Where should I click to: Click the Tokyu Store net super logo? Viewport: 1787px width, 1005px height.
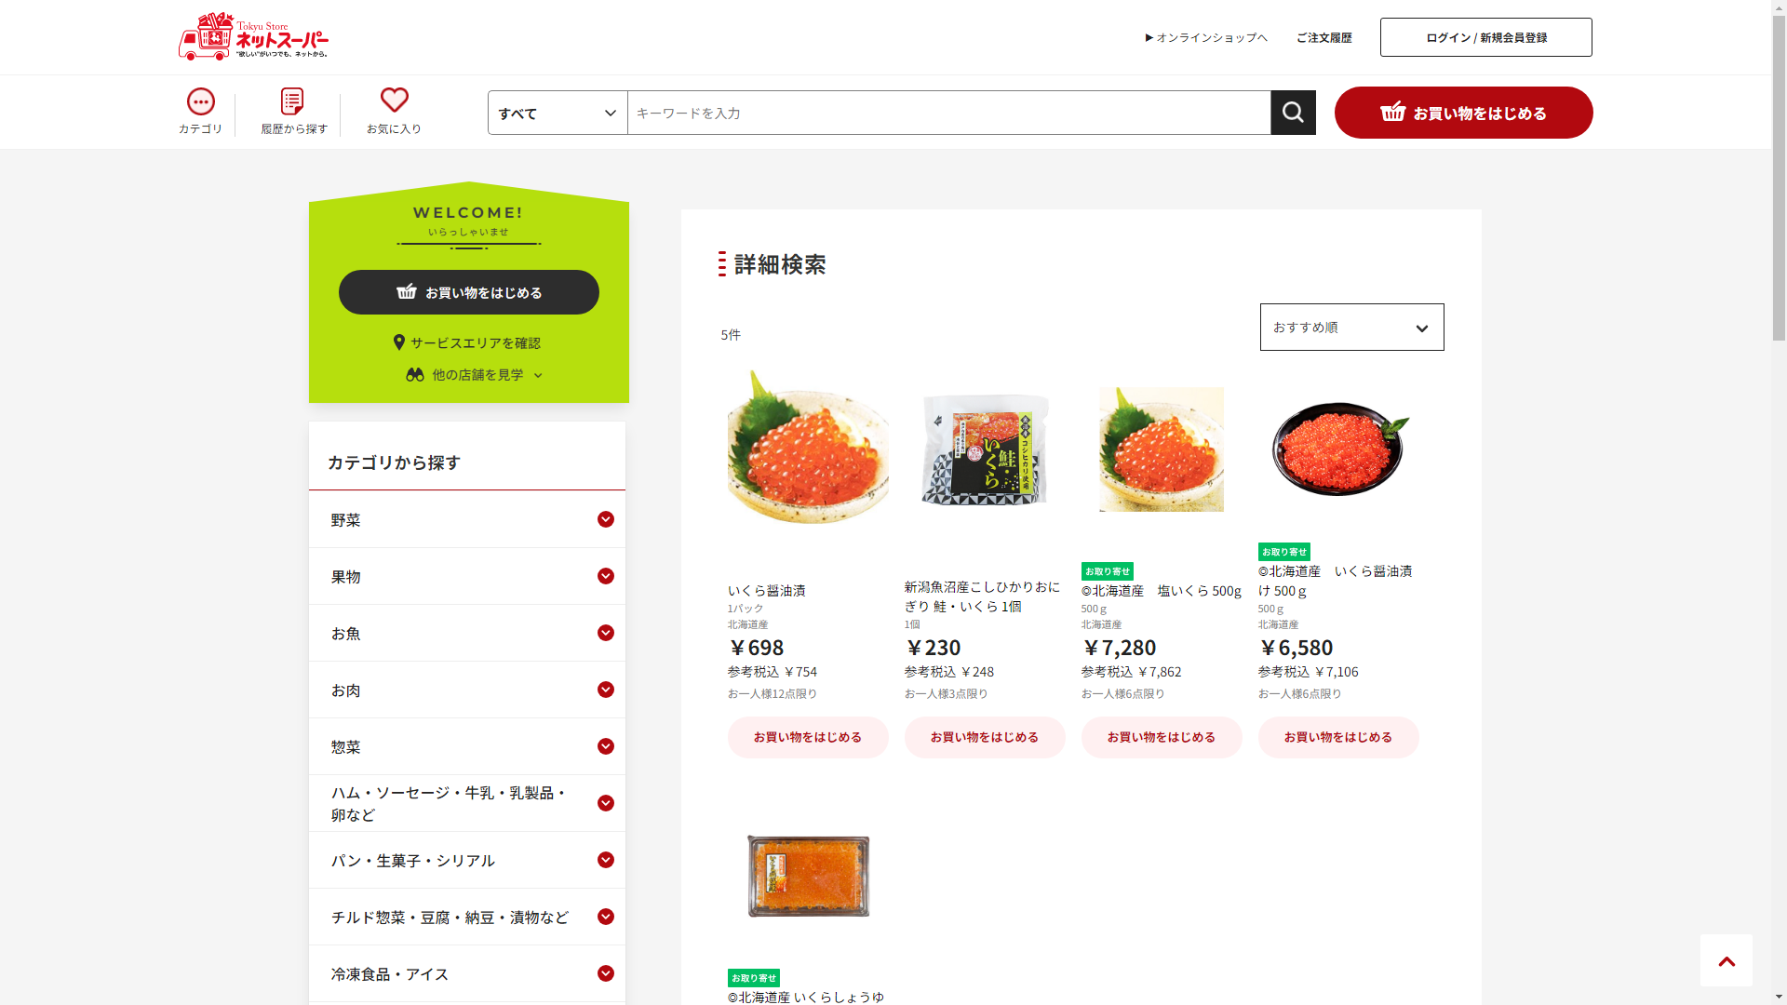[x=253, y=36]
